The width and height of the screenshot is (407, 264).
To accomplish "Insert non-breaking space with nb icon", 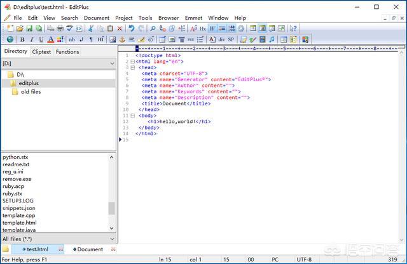I will 72,39.
